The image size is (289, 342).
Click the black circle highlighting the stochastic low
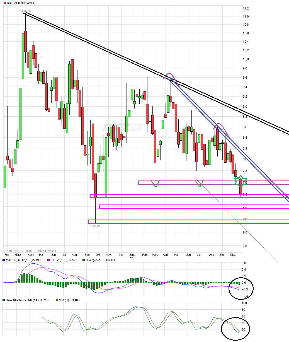tap(235, 329)
